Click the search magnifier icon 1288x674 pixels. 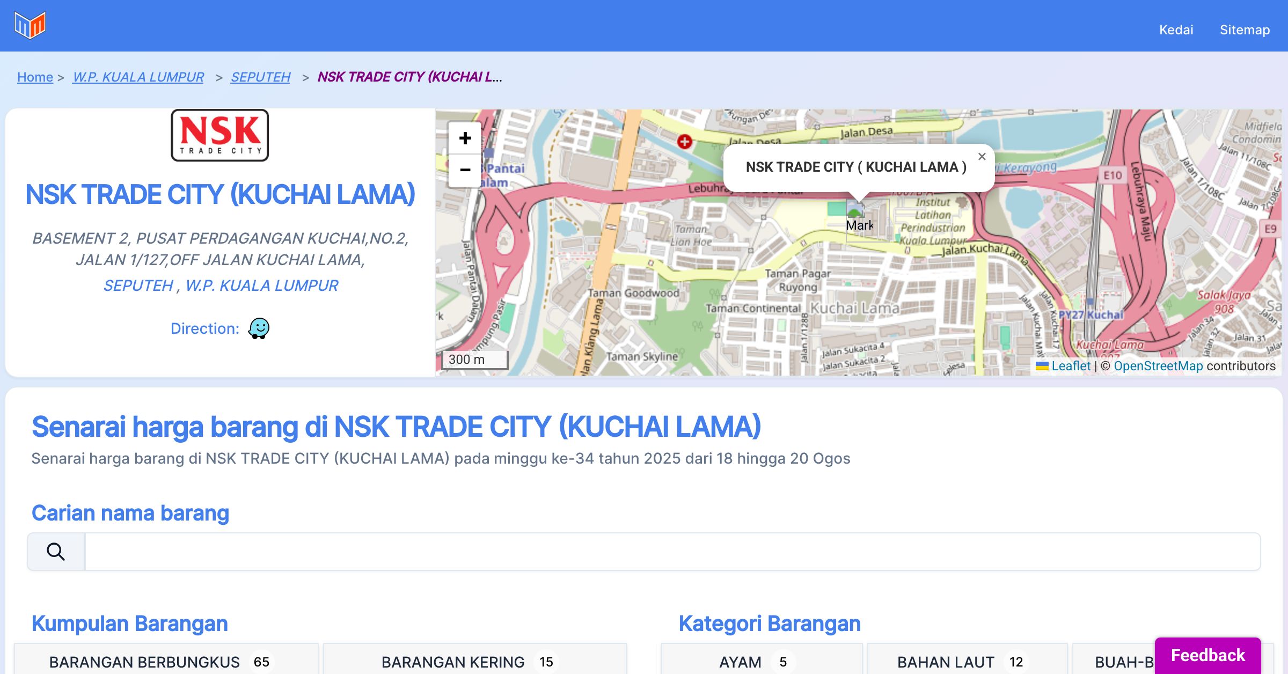(x=56, y=552)
